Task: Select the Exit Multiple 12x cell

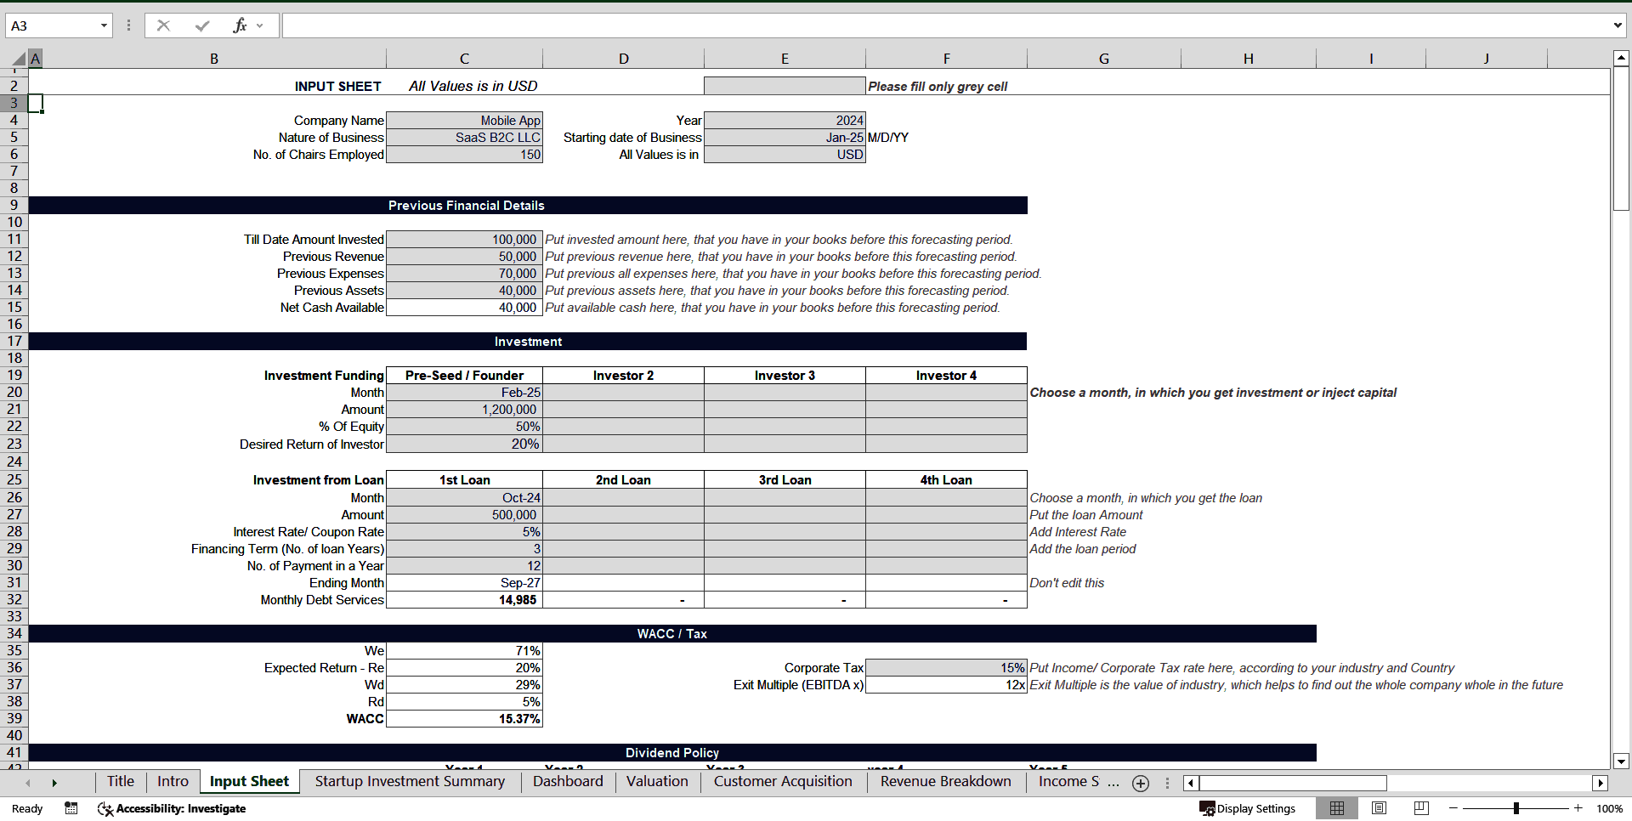Action: tap(946, 684)
